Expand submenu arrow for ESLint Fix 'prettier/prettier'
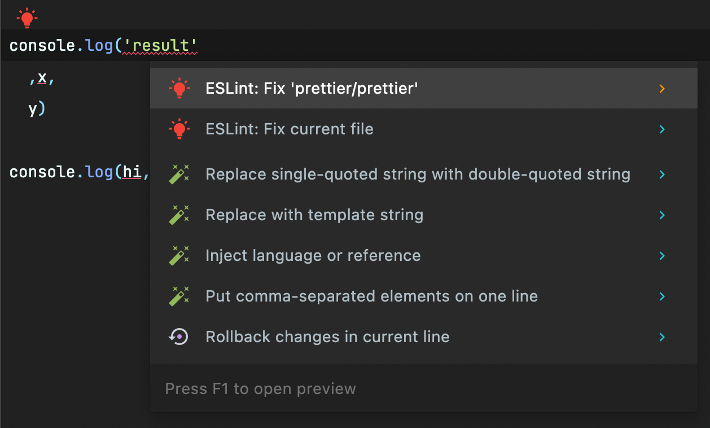Screen dimensions: 710x428 (662, 89)
